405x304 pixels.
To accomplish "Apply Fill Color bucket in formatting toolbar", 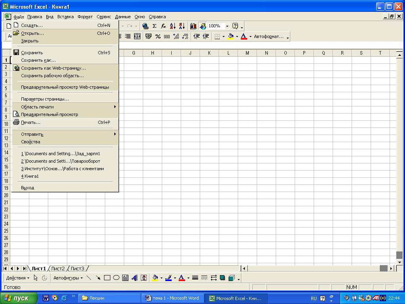I will click(231, 36).
